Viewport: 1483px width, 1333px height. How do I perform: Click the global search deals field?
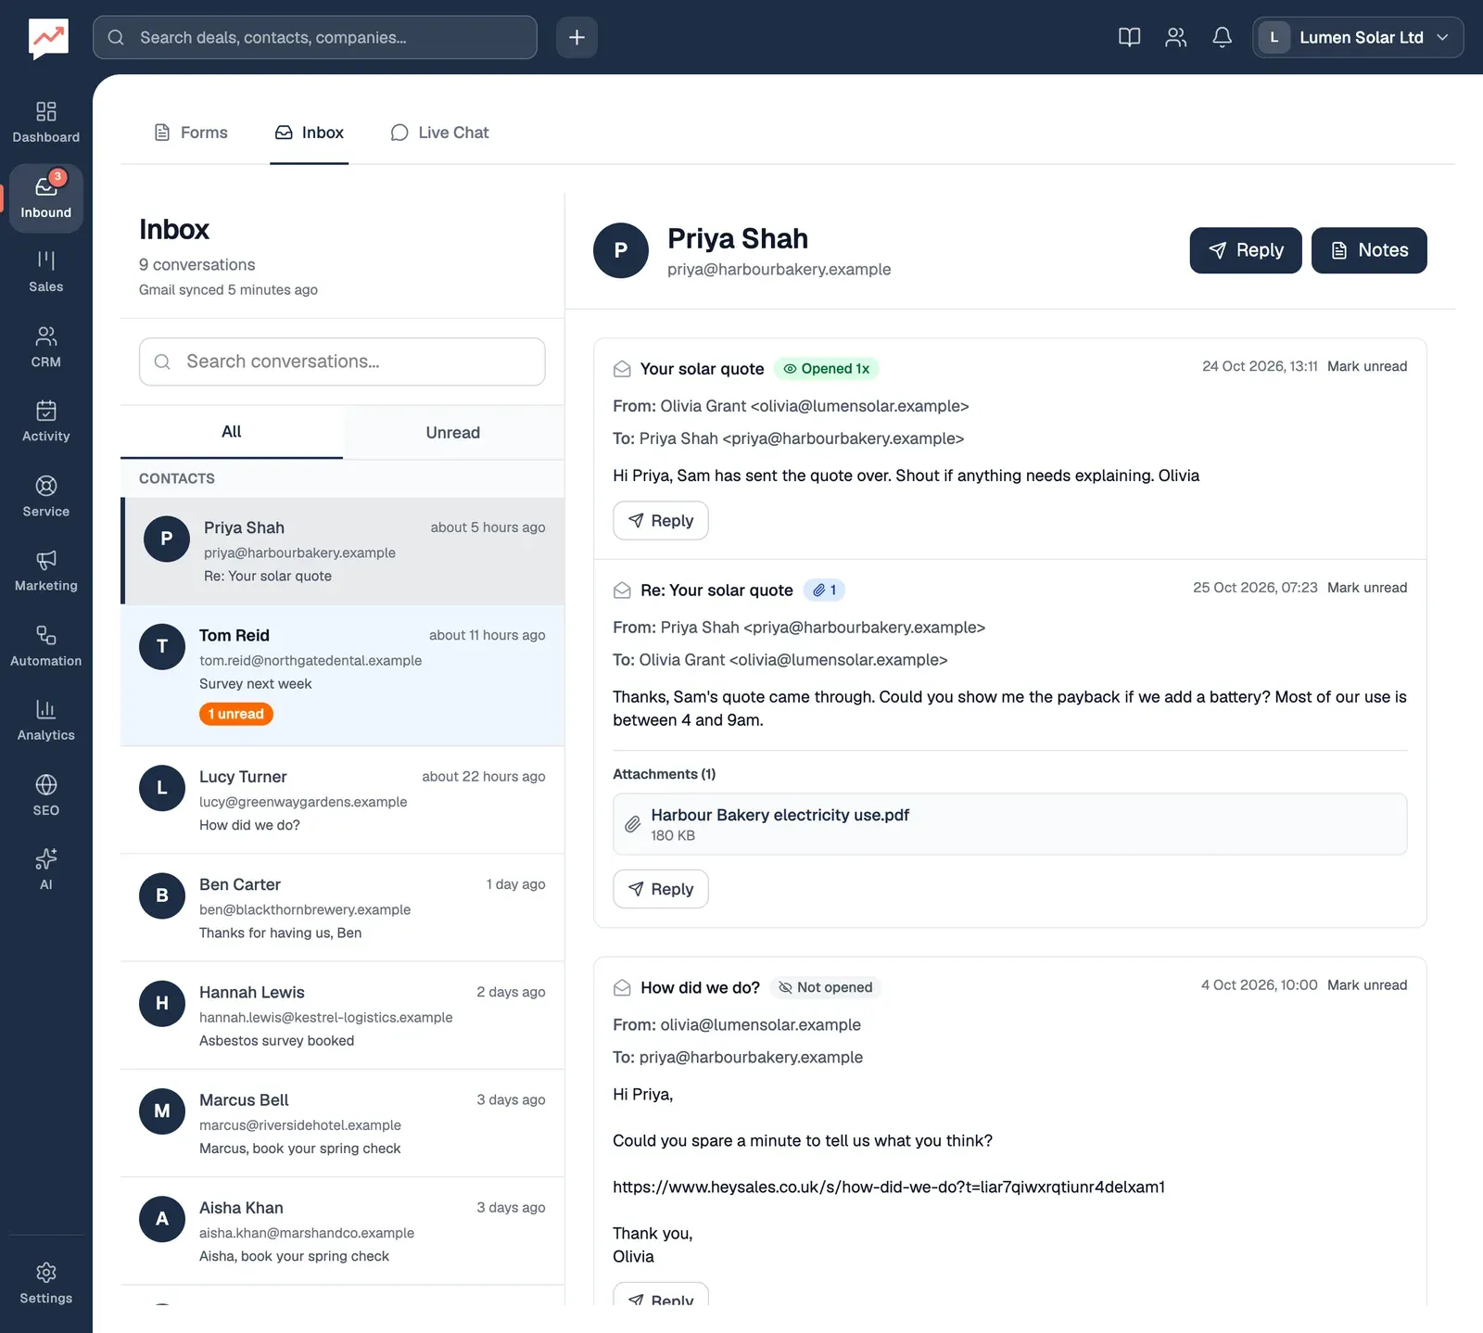(x=315, y=37)
